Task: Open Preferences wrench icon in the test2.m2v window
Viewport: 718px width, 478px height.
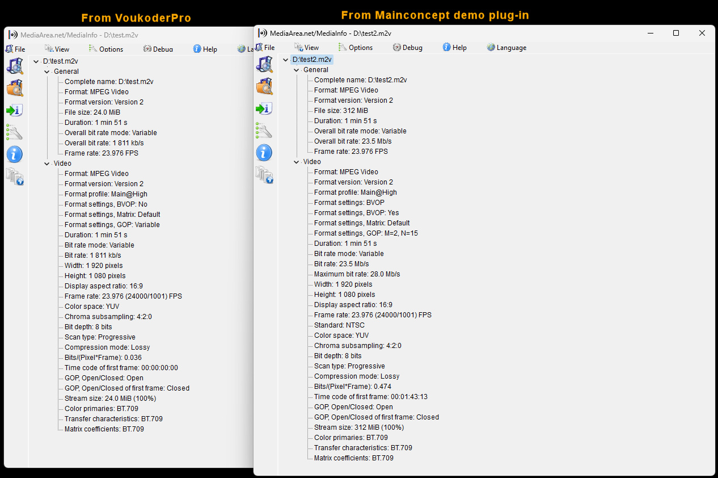Action: click(x=264, y=131)
